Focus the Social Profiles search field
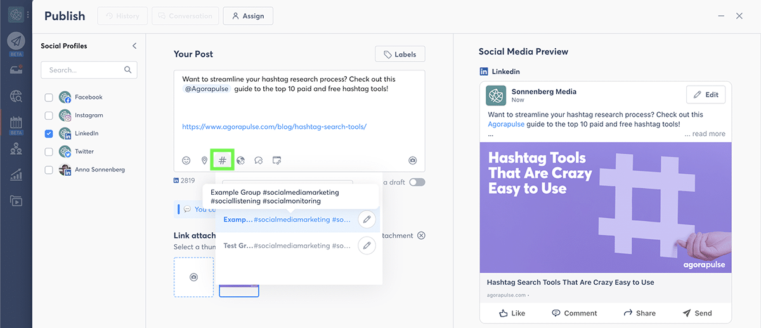The image size is (761, 328). pyautogui.click(x=89, y=70)
